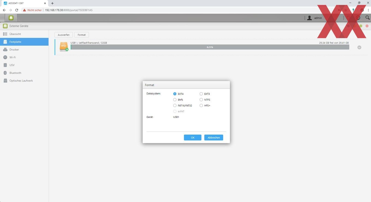Image resolution: width=371 pixels, height=202 pixels.
Task: Click 'USB1 / JetFlashTranscend / 32GB' drive label
Action: click(89, 43)
